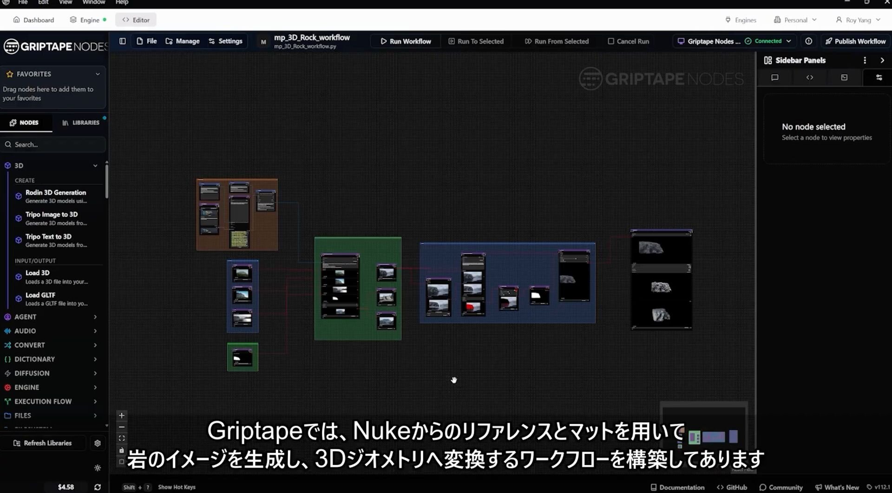This screenshot has height=493, width=892.
Task: Collapse the Favorites section
Action: pyautogui.click(x=98, y=74)
